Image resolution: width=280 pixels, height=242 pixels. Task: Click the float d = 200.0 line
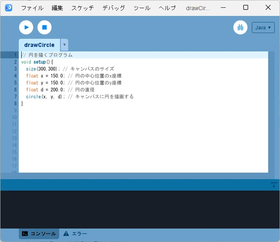click(x=60, y=90)
